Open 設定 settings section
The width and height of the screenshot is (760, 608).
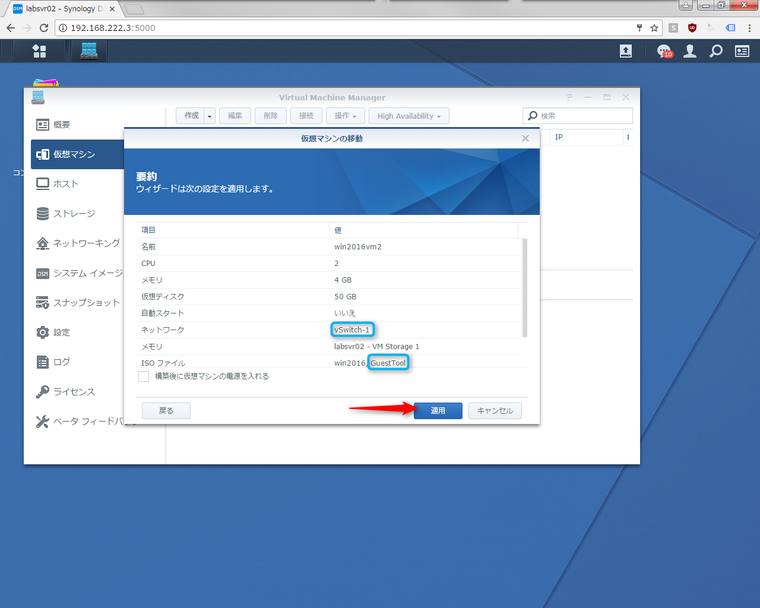click(77, 332)
